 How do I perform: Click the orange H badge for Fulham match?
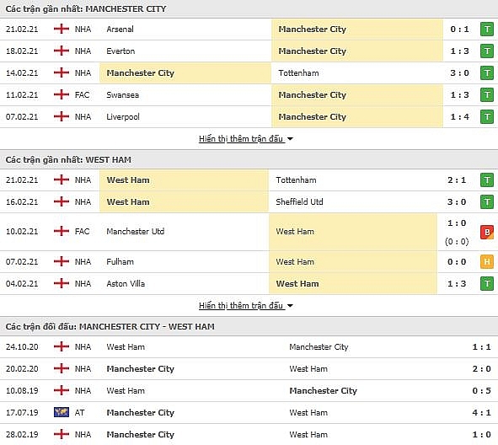(x=486, y=262)
